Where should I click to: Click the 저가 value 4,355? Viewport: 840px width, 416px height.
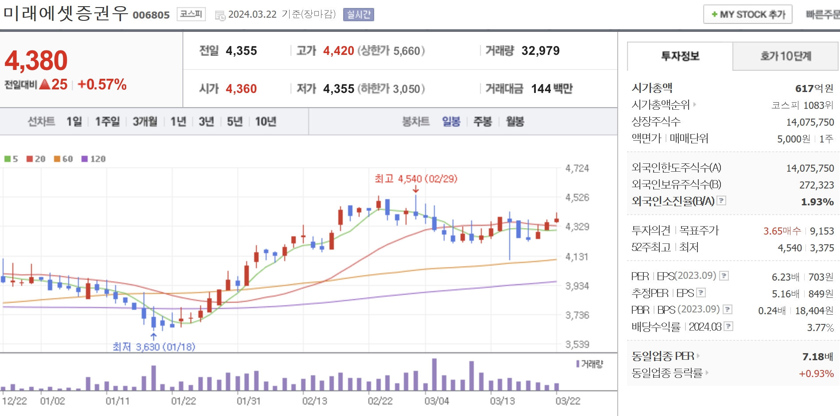[339, 89]
